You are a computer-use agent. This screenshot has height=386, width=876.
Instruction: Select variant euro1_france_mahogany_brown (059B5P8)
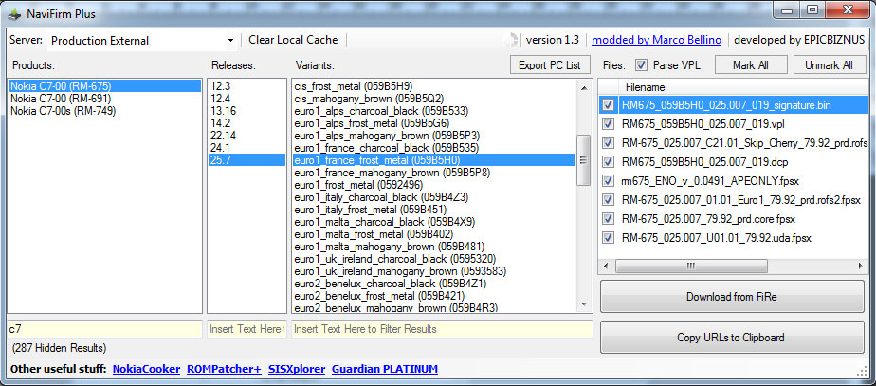point(434,172)
